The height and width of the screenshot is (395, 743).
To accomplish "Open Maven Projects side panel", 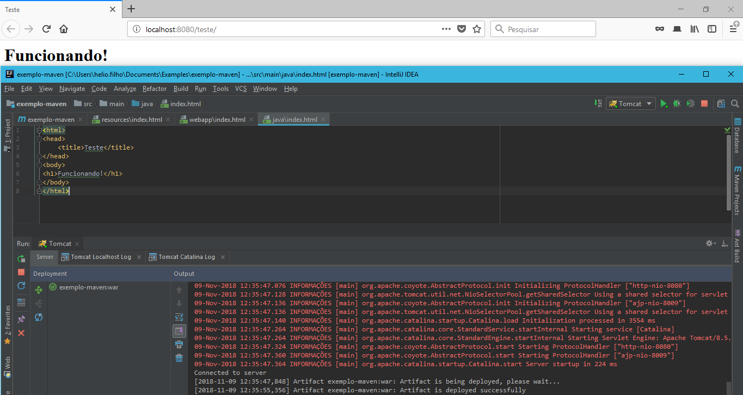I will tap(738, 190).
